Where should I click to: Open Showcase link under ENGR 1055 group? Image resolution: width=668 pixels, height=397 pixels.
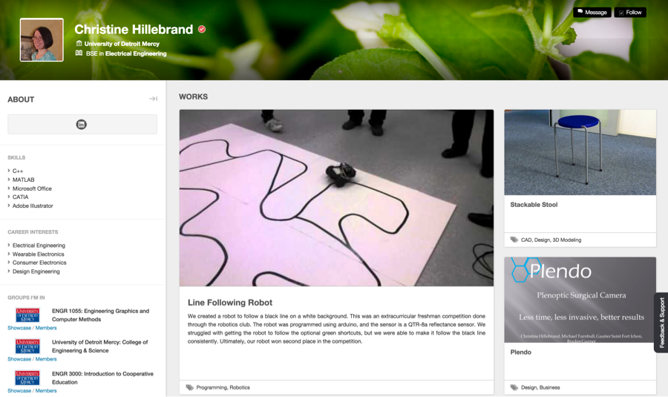[x=19, y=328]
